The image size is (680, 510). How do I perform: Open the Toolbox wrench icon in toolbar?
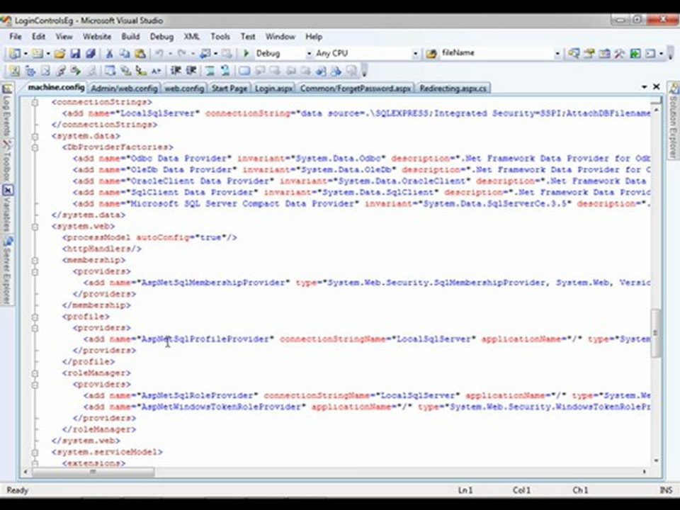tap(619, 53)
